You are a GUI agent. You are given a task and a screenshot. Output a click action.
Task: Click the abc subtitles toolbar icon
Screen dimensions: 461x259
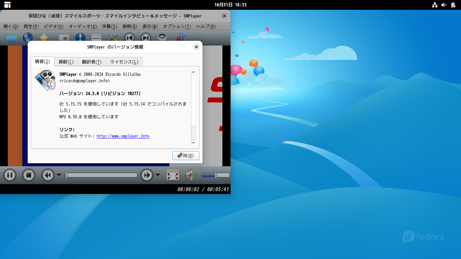[x=182, y=37]
